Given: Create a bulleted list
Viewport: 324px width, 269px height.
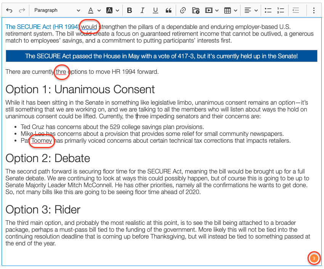Looking at the screenshot, I should [268, 10].
